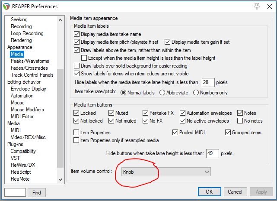277x201 pixels.
Task: Uncheck Display media item take name
Action: tap(76, 34)
